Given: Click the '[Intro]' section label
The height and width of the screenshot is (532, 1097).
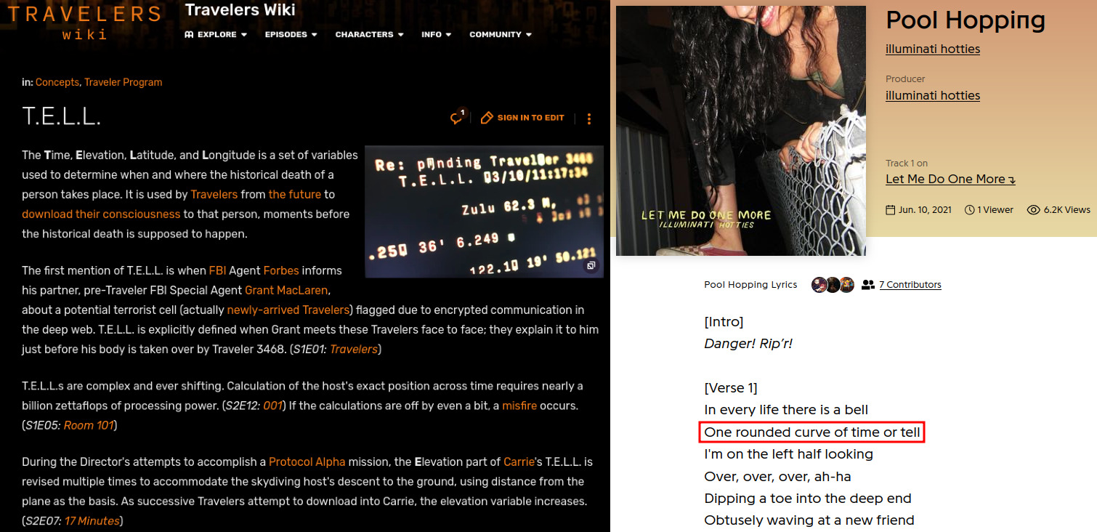Looking at the screenshot, I should point(724,321).
